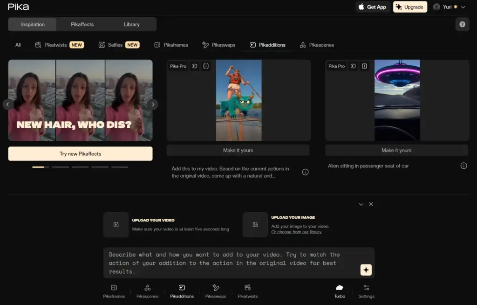This screenshot has height=305, width=477.
Task: Click Try new Pikaffects button
Action: click(80, 153)
